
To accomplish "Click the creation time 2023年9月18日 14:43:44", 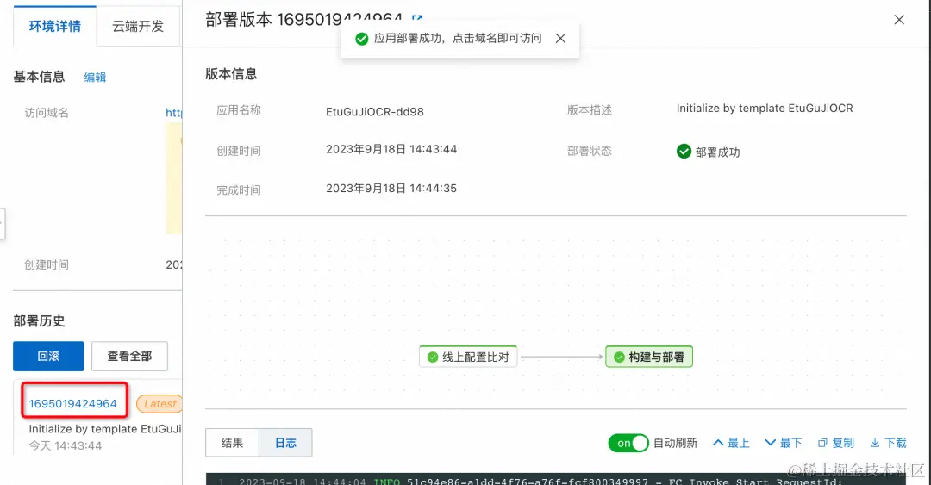I will 391,149.
